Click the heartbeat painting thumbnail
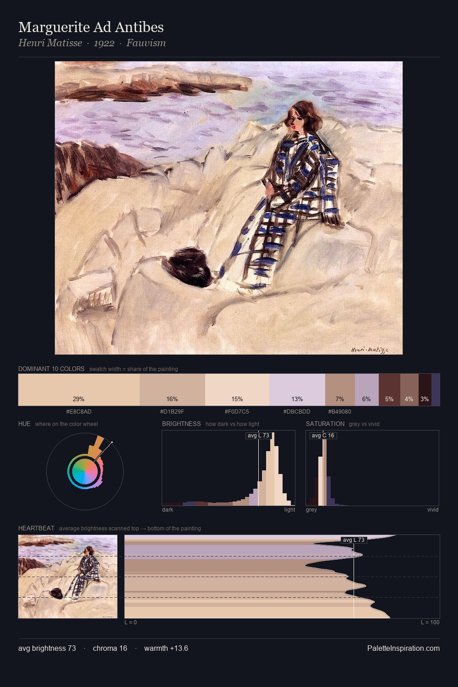The height and width of the screenshot is (687, 458). click(68, 577)
